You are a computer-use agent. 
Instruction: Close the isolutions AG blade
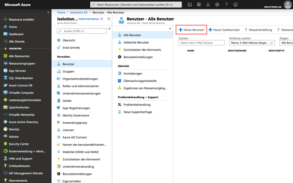click(109, 19)
